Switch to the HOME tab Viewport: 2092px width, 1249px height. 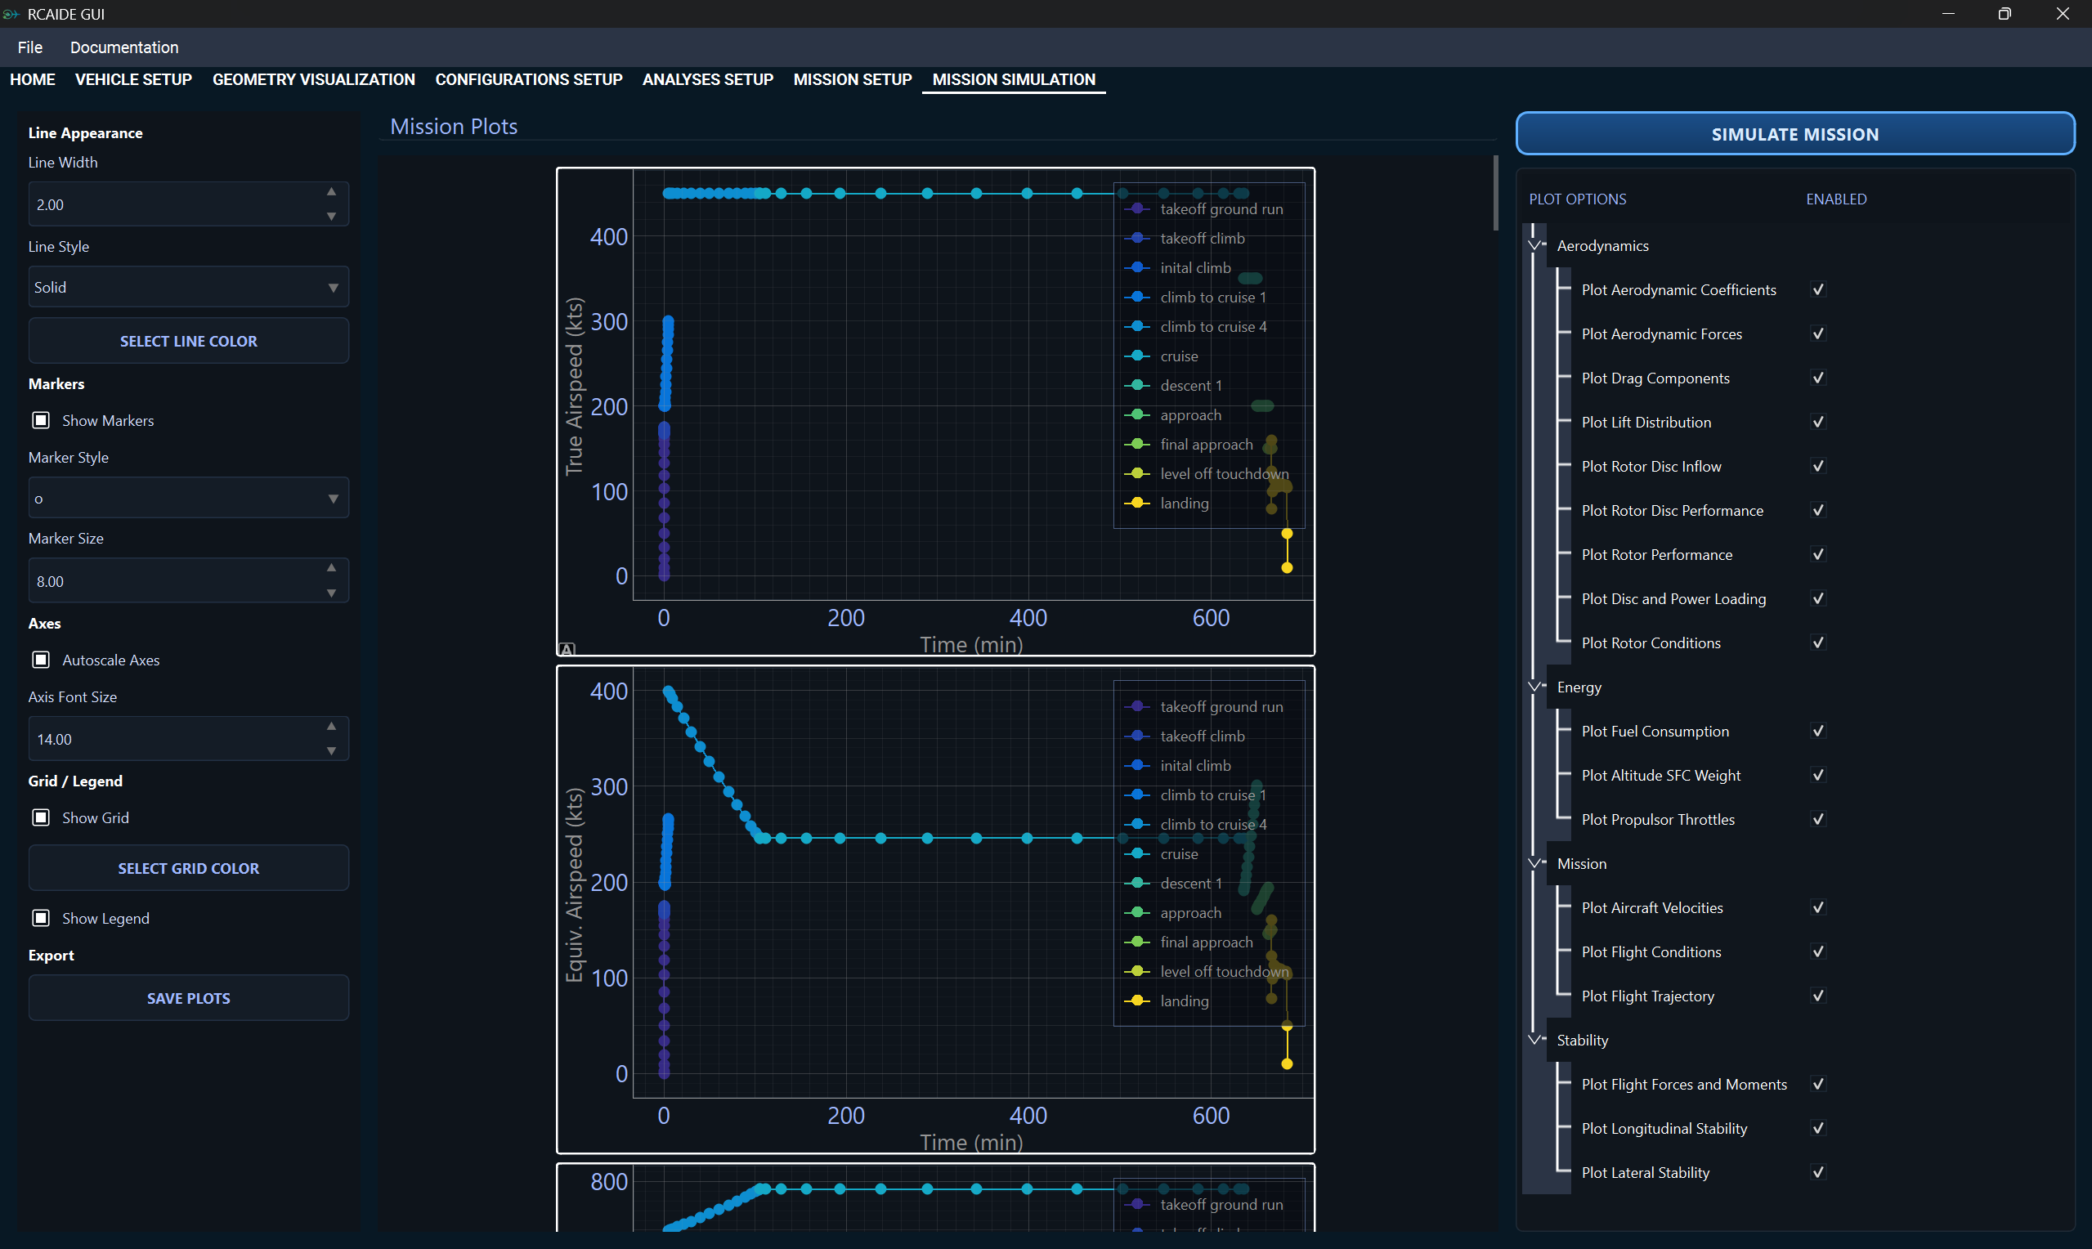[33, 79]
